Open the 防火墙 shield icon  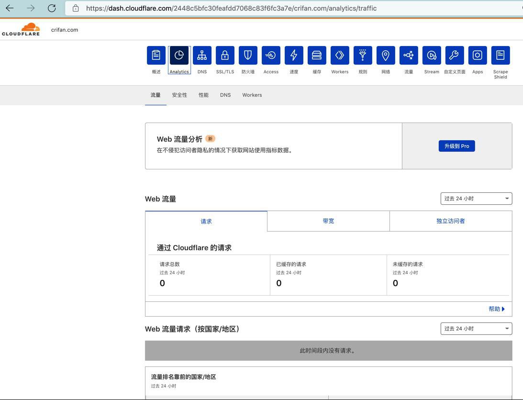click(x=248, y=56)
